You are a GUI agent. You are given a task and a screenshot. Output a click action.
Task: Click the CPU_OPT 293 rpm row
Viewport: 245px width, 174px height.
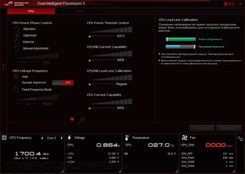[x=207, y=154]
